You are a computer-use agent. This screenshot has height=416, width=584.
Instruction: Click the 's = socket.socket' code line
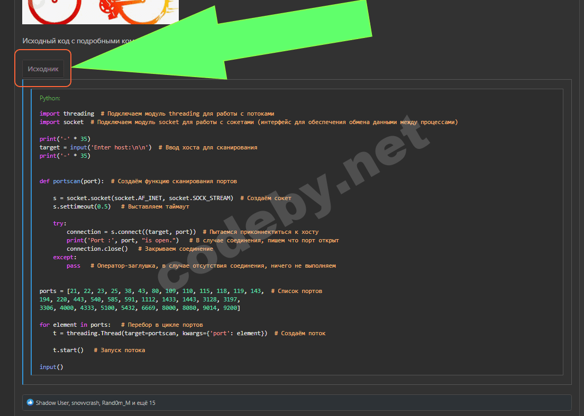tap(172, 198)
